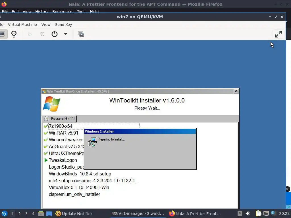Minimize the win7 on QEMU/KVM window
The width and height of the screenshot is (291, 218).
click(270, 17)
